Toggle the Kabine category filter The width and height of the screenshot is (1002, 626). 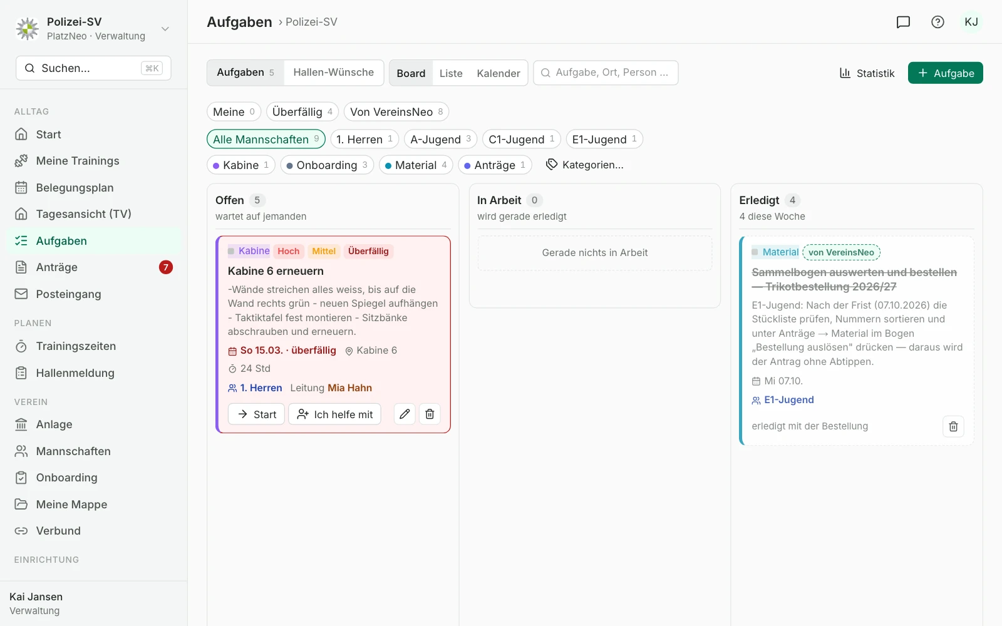tap(241, 165)
